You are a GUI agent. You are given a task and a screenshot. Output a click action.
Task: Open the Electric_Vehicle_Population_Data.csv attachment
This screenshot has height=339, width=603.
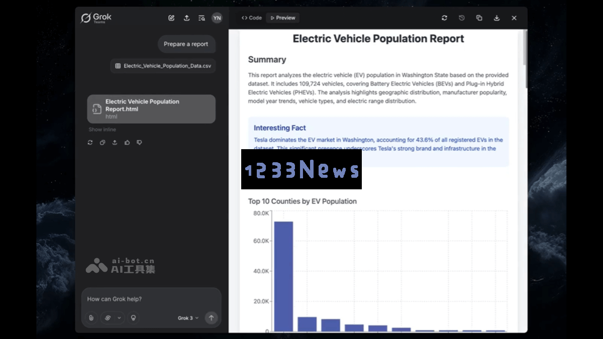(163, 66)
